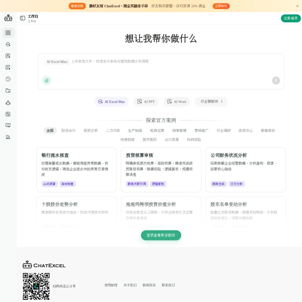Image resolution: width=302 pixels, height=302 pixels.
Task: Open the AI Excel chat icon in sidebar
Action: 8,44
